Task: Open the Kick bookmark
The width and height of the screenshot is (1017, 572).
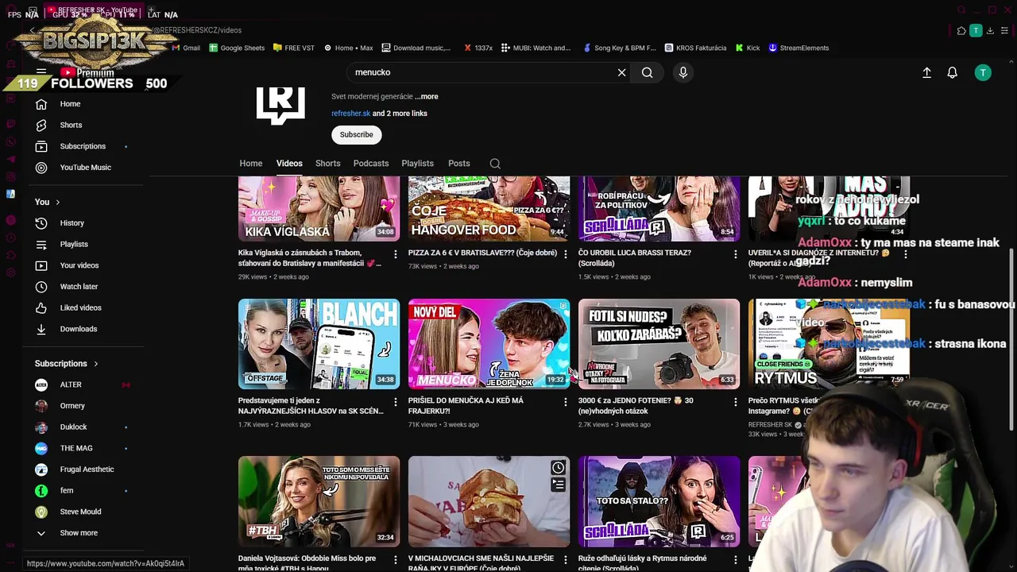Action: (747, 48)
